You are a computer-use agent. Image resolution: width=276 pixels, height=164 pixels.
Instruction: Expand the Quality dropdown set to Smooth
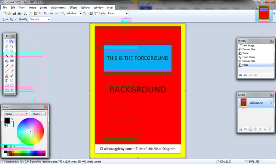[x=40, y=19]
